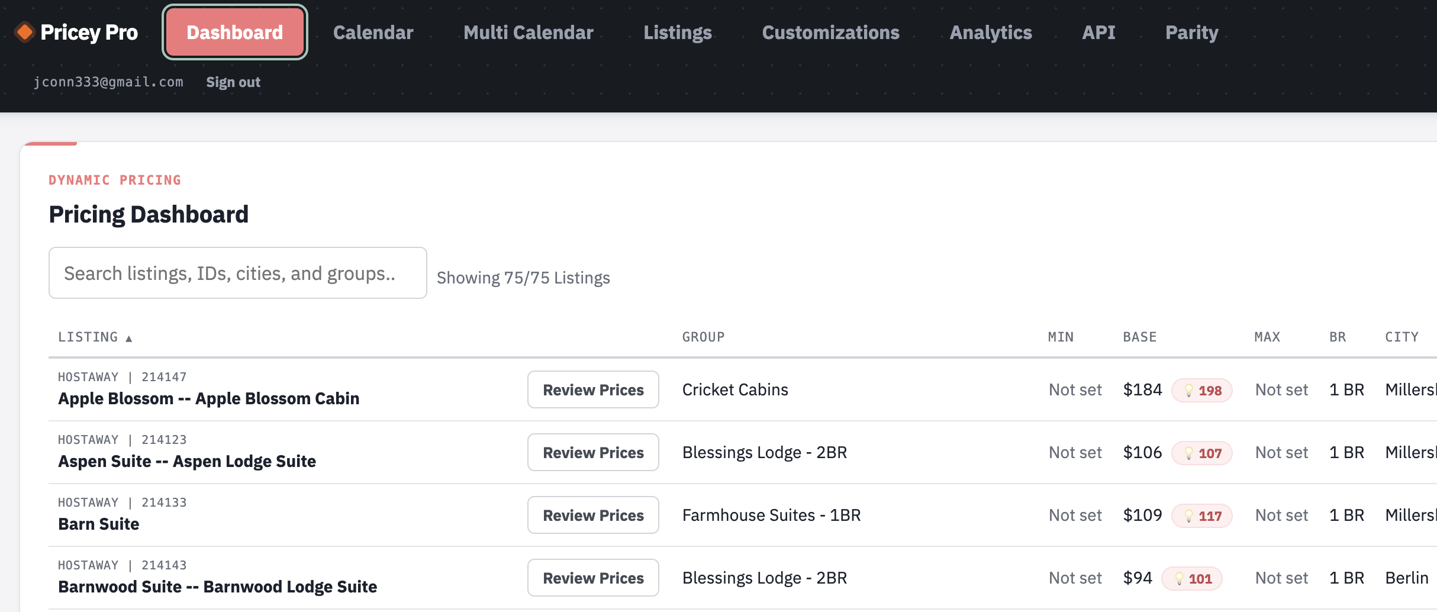Click the $184 base price value
Screen dimensions: 1437x612
(x=1143, y=389)
